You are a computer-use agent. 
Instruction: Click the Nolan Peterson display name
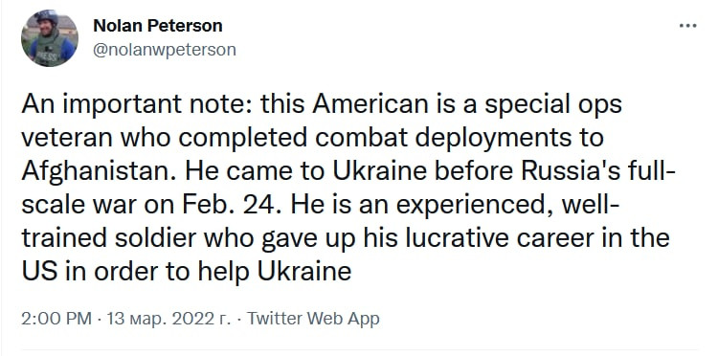click(x=158, y=26)
